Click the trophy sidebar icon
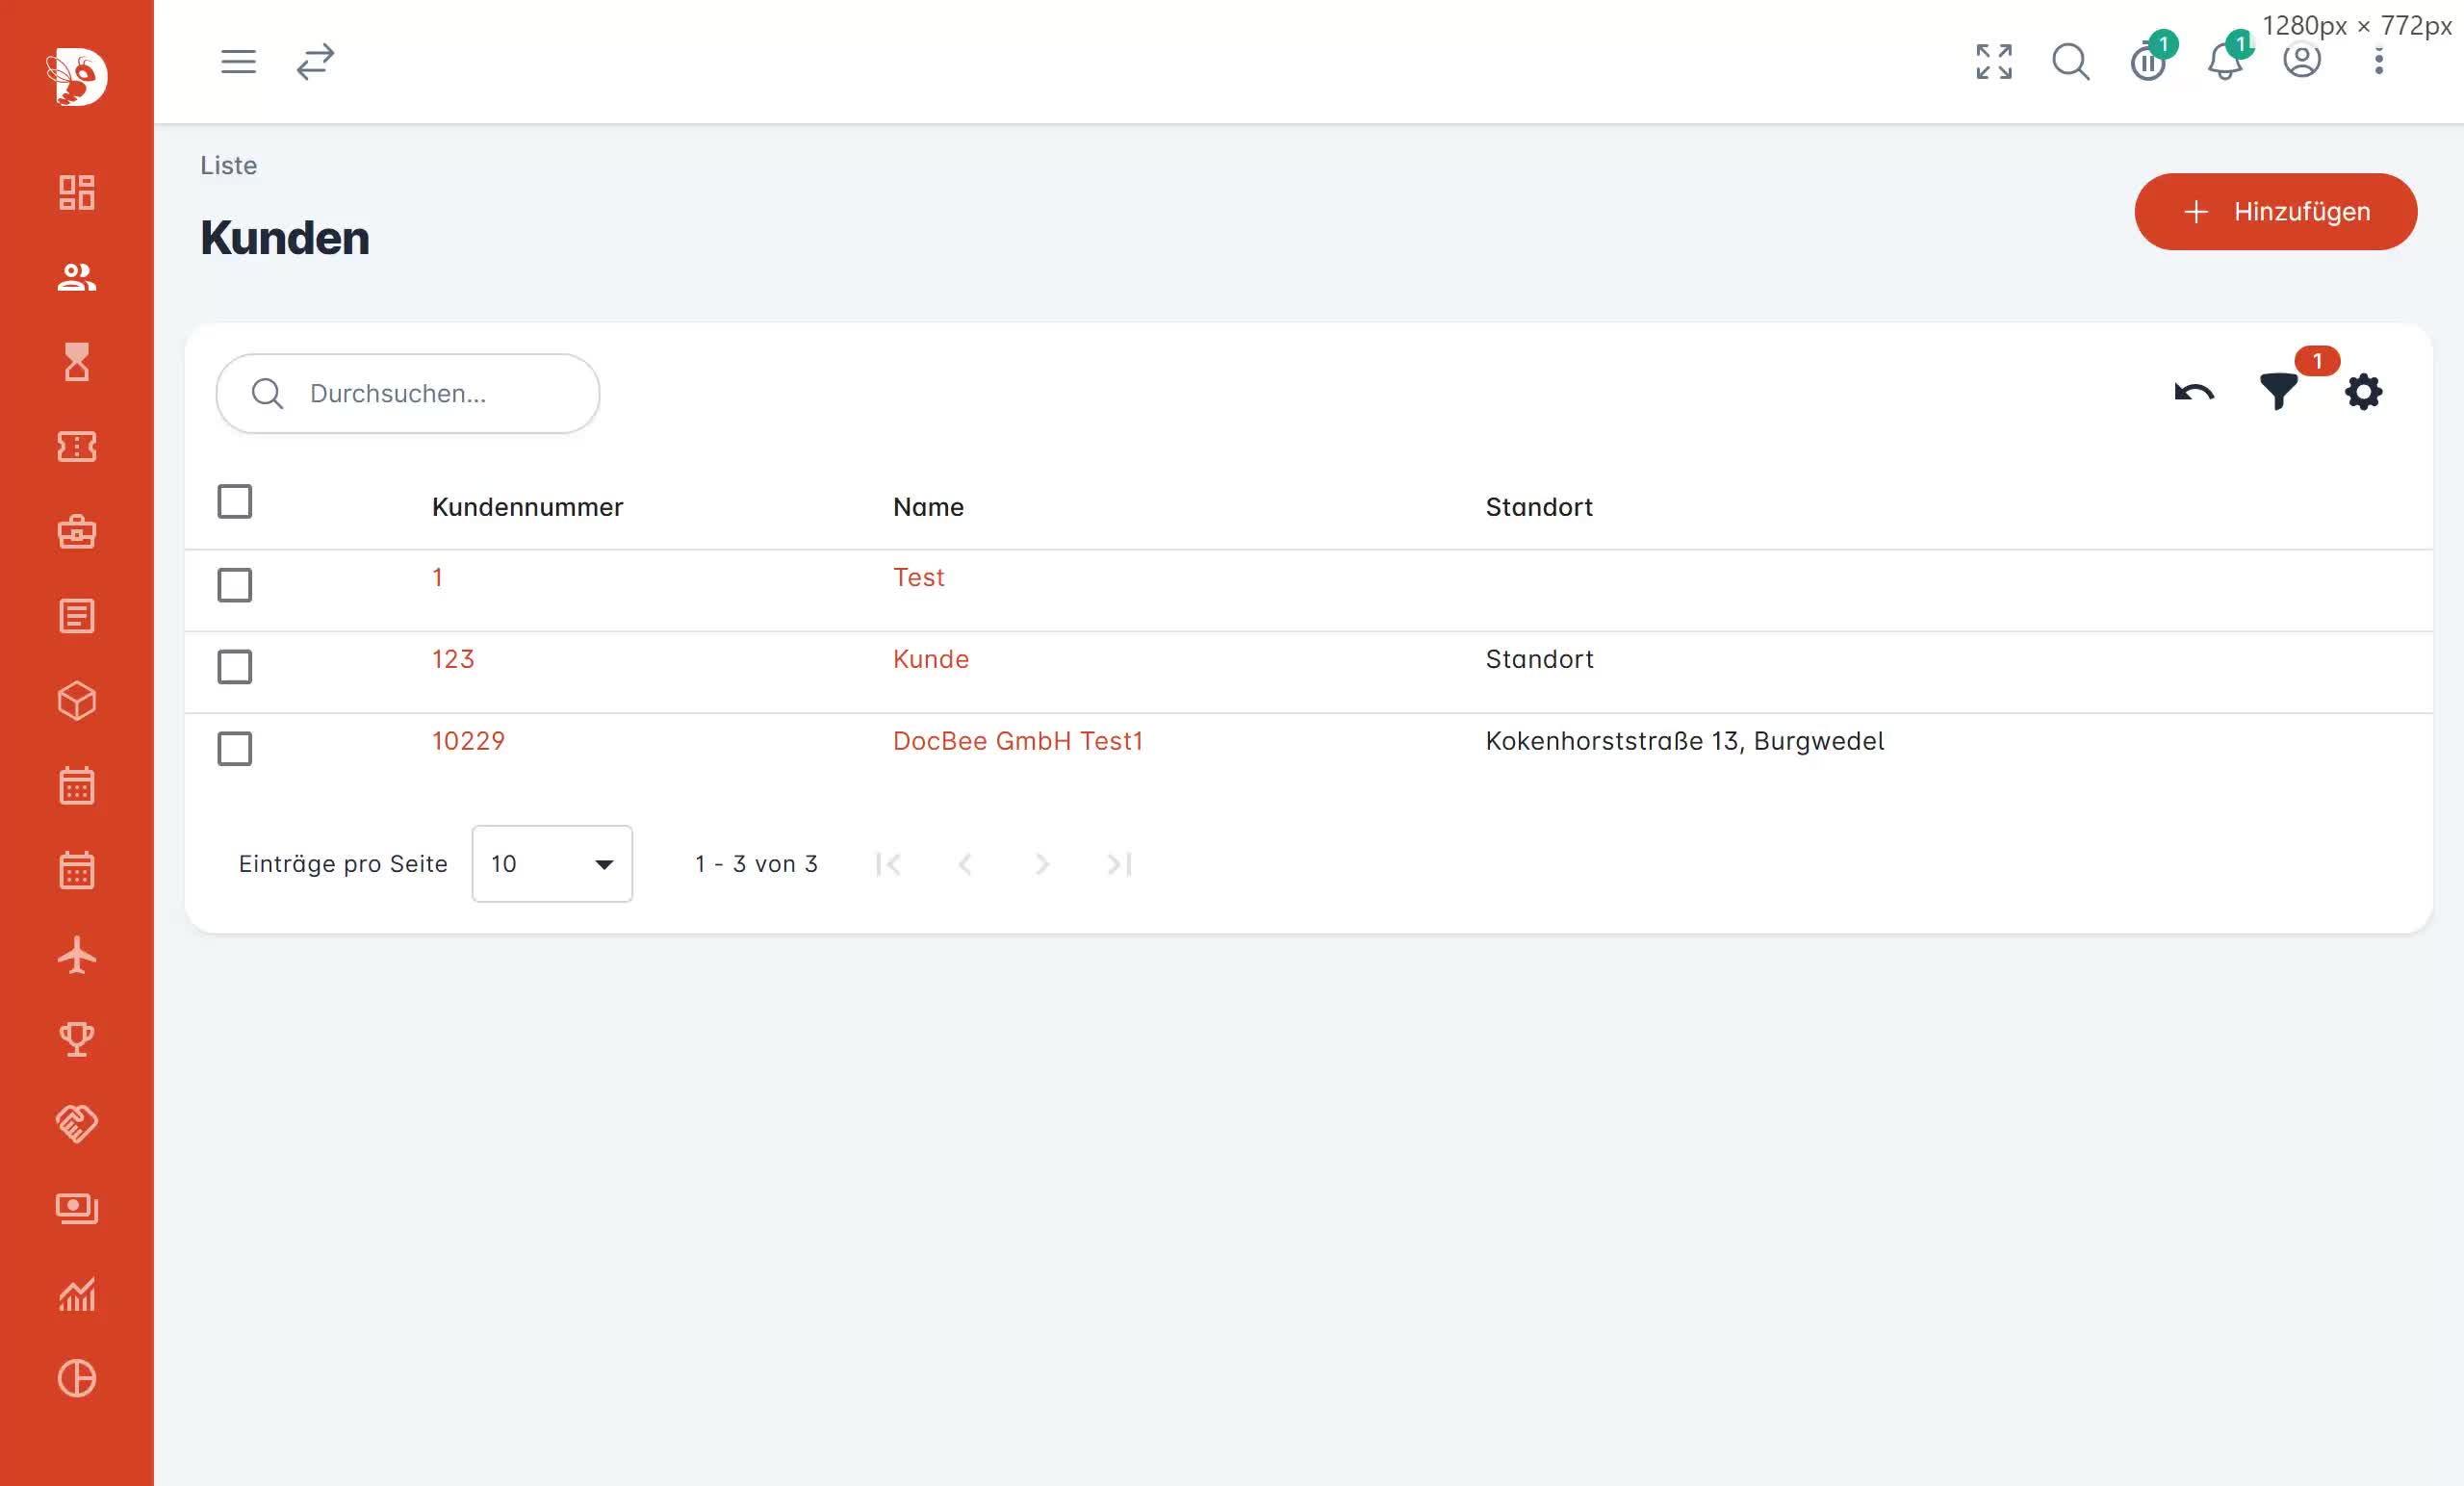The width and height of the screenshot is (2464, 1486). 77,1039
